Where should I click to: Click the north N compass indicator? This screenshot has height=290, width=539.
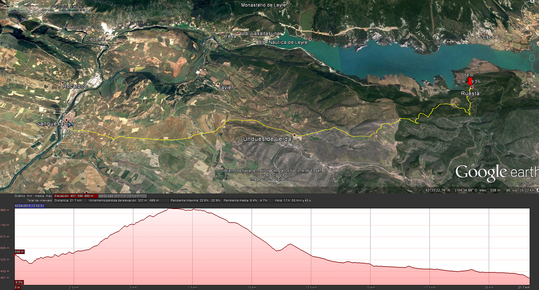click(x=532, y=1)
